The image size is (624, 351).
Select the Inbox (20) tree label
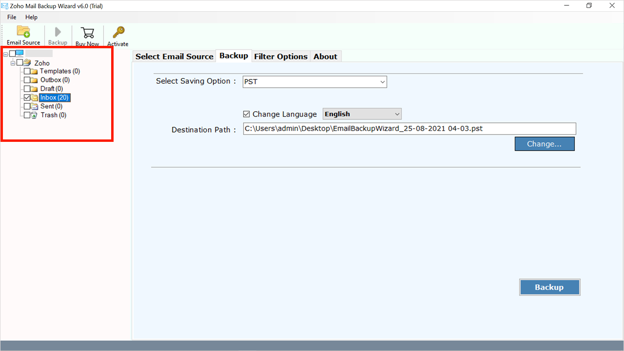55,97
